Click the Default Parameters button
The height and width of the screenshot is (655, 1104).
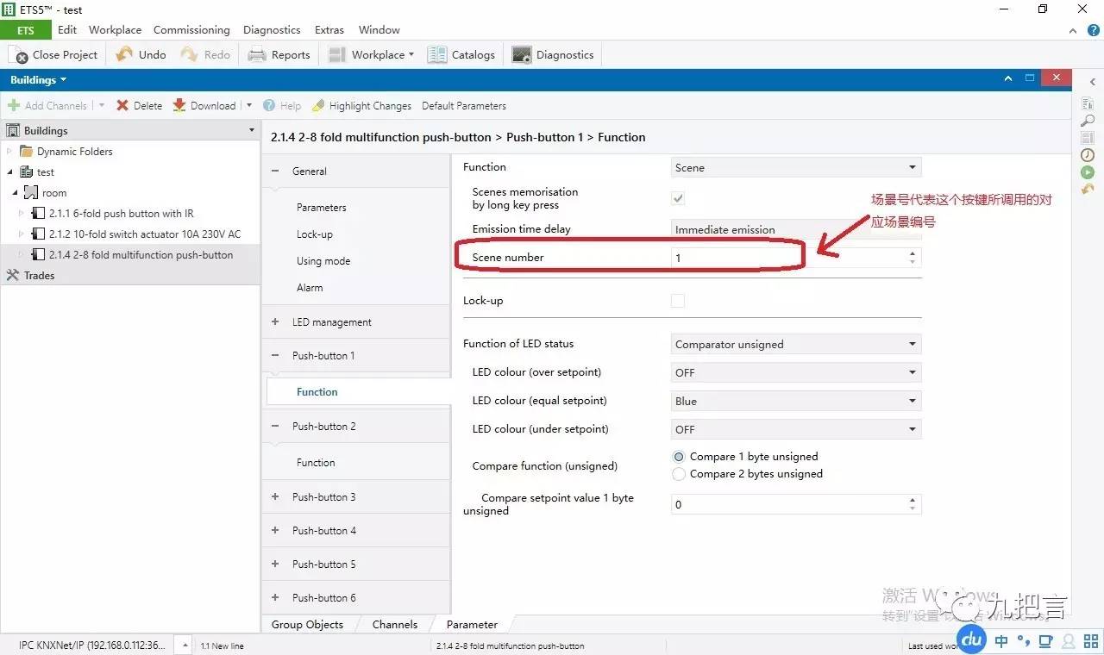[464, 106]
